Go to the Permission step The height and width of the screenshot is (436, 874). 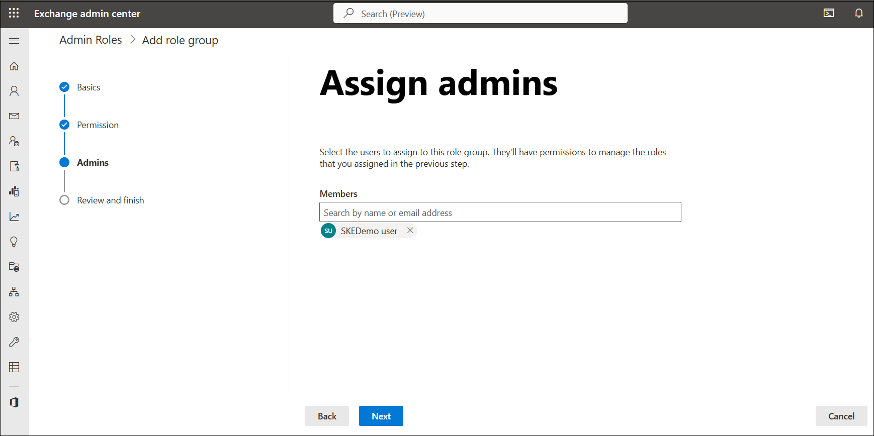pos(98,125)
